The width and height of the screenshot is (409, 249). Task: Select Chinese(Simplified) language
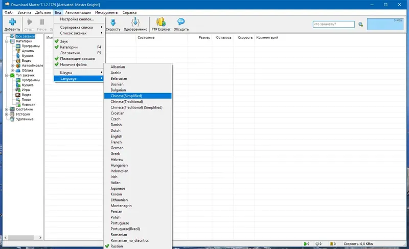coord(138,96)
